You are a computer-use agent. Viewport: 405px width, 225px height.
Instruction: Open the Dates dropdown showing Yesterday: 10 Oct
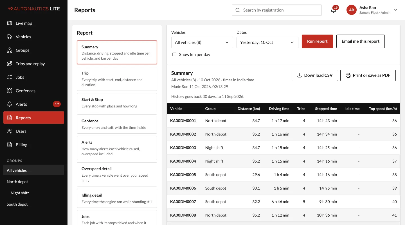point(267,42)
